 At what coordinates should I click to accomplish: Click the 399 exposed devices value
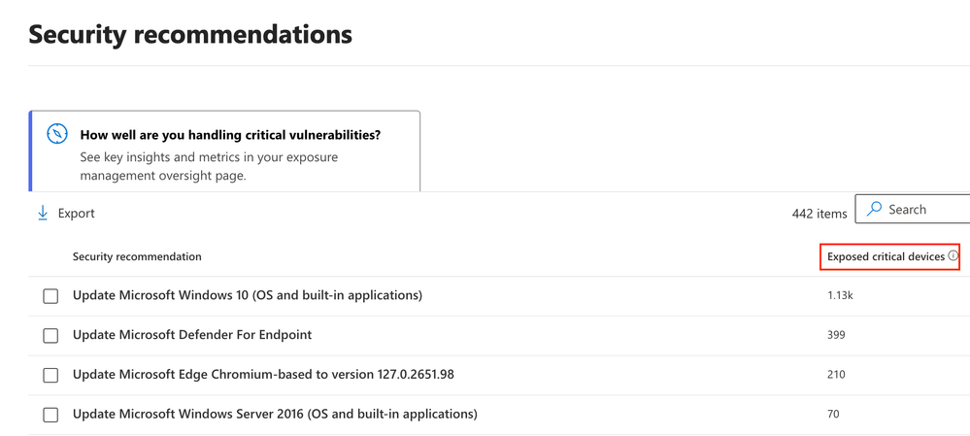[x=836, y=335]
